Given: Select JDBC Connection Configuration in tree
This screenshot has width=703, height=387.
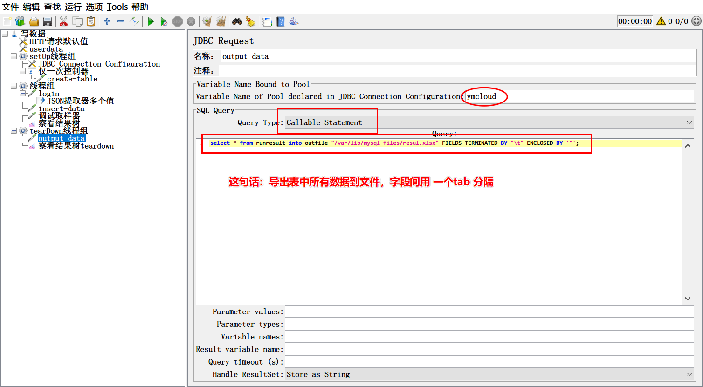Looking at the screenshot, I should [x=99, y=64].
